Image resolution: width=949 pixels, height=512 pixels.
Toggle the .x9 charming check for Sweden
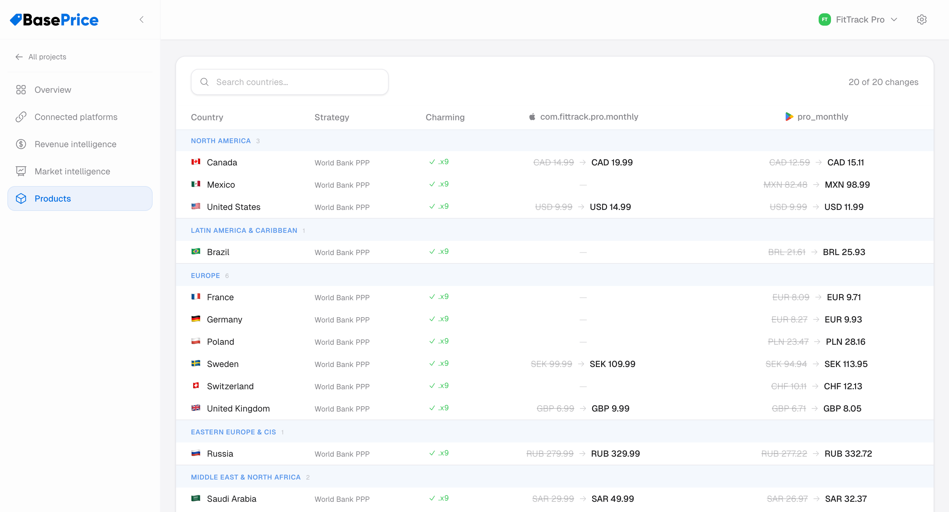(x=439, y=364)
